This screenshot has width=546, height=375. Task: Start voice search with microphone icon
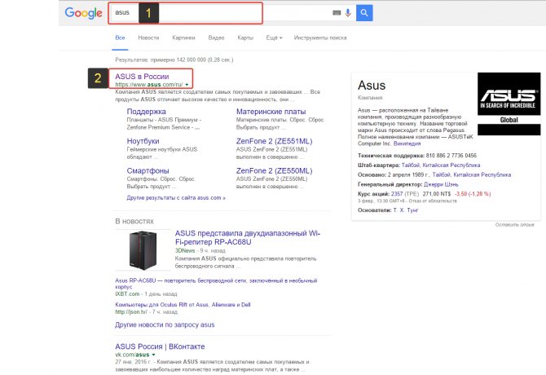[347, 13]
